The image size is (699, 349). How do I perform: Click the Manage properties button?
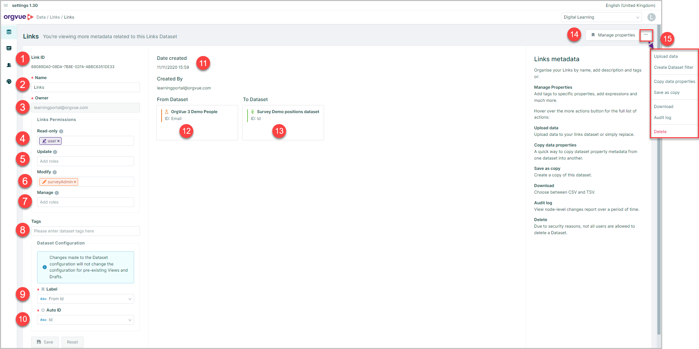pos(613,35)
